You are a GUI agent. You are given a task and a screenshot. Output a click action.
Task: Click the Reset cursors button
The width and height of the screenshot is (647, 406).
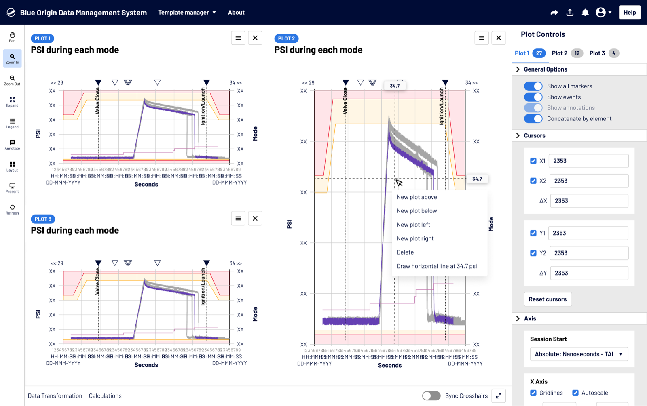(548, 299)
